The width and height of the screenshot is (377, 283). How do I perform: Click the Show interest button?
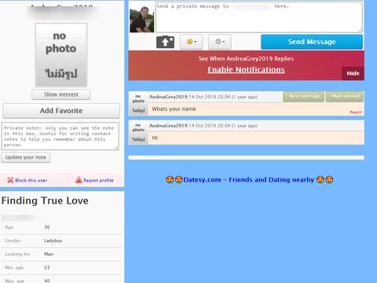point(61,94)
